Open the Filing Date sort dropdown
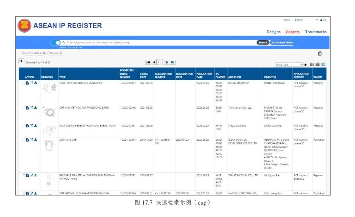Image resolution: width=355 pixels, height=217 pixels. [289, 65]
